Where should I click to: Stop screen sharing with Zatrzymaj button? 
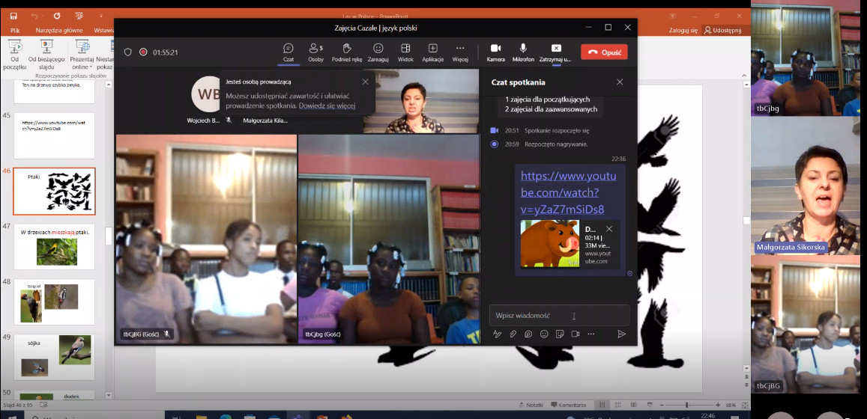(x=555, y=52)
